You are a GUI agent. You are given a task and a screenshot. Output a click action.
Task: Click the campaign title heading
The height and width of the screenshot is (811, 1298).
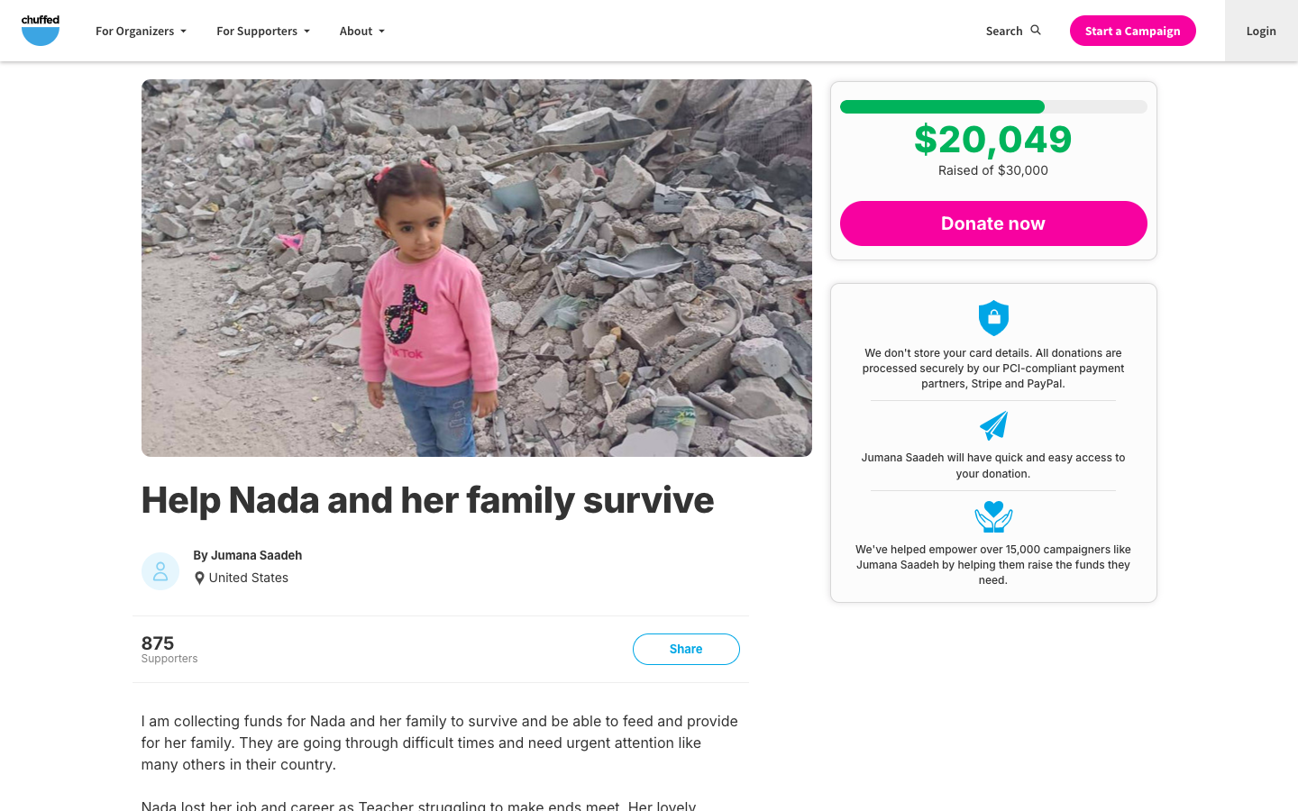pyautogui.click(x=427, y=500)
